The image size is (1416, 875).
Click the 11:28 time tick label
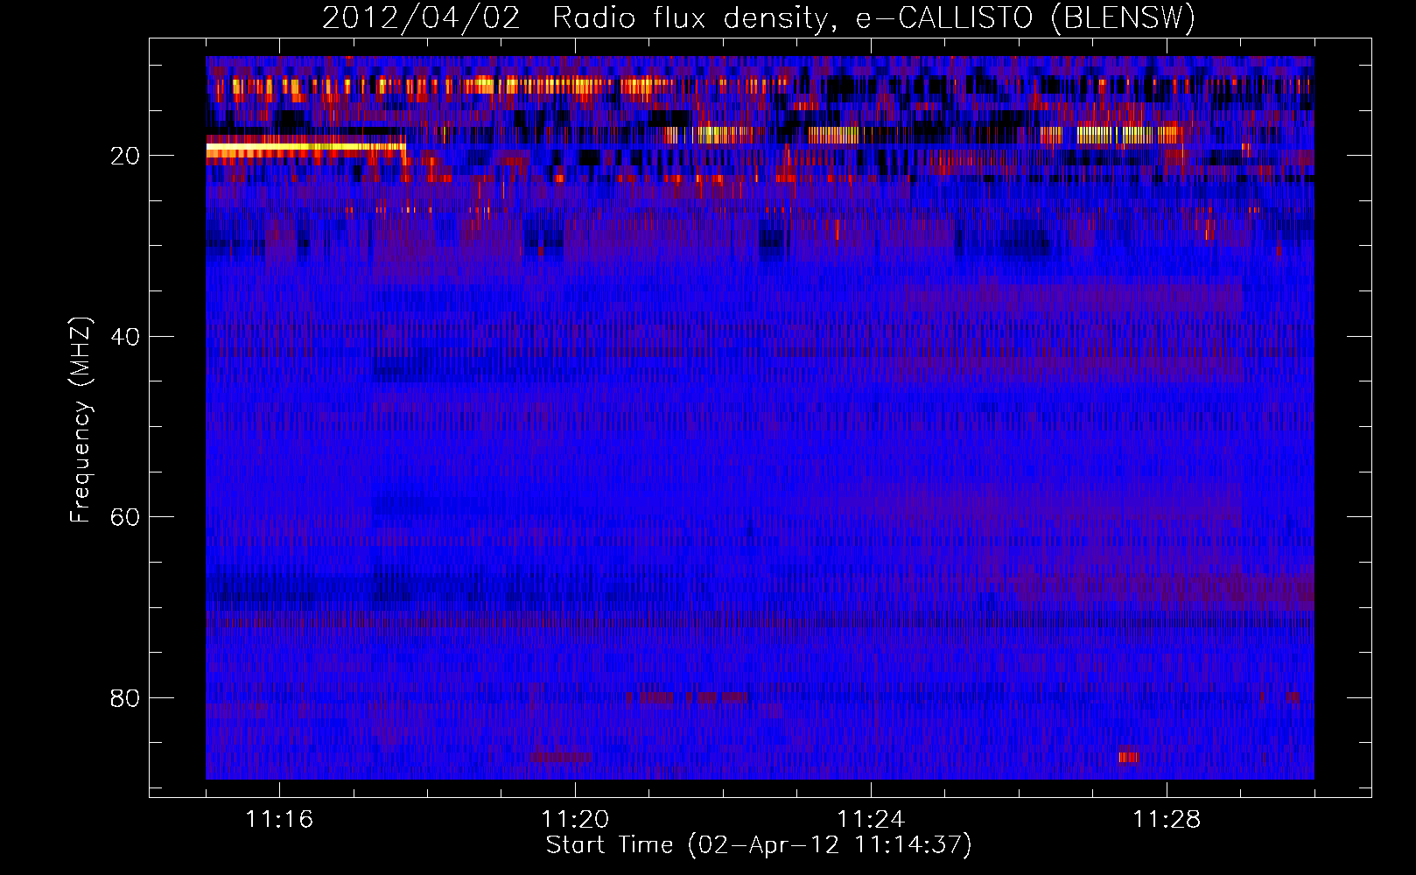(1167, 820)
